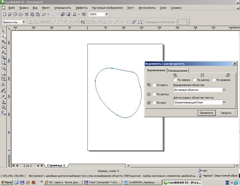The image size is (240, 186).
Task: Select the Basic Shapes tool
Action: (3, 79)
